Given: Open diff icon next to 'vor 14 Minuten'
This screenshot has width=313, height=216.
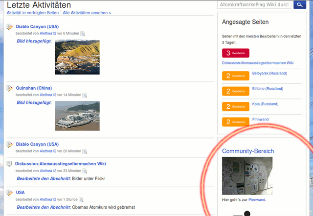Looking at the screenshot, I should click(85, 95).
